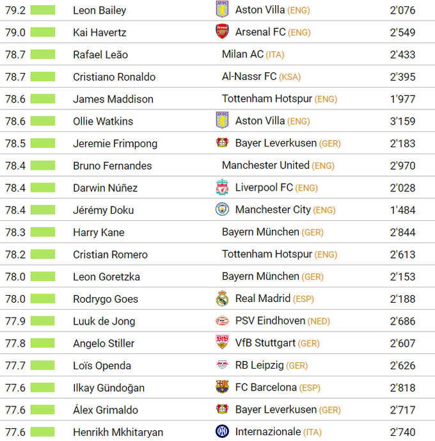Image resolution: width=435 pixels, height=441 pixels.
Task: Open the PSV Eindhoven logo
Action: pyautogui.click(x=222, y=321)
